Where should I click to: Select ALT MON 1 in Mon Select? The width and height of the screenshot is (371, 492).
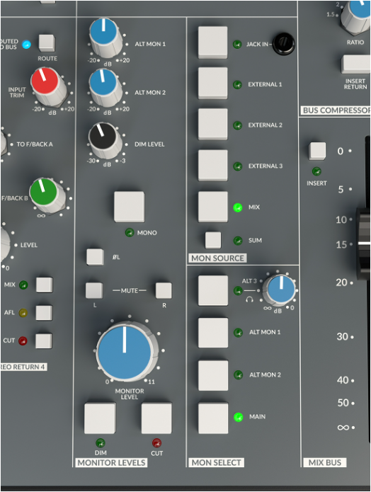(x=213, y=333)
